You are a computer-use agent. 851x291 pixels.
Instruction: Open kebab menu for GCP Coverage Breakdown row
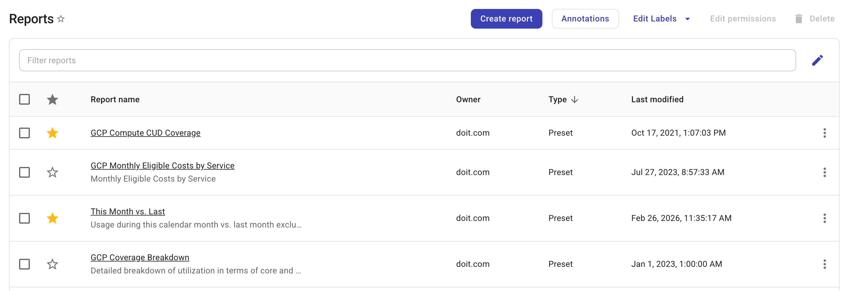[x=824, y=264]
